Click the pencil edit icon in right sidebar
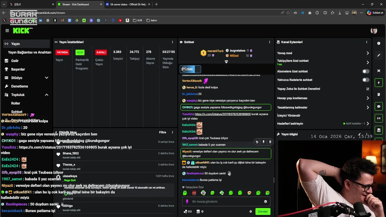The height and width of the screenshot is (217, 386). [x=379, y=55]
